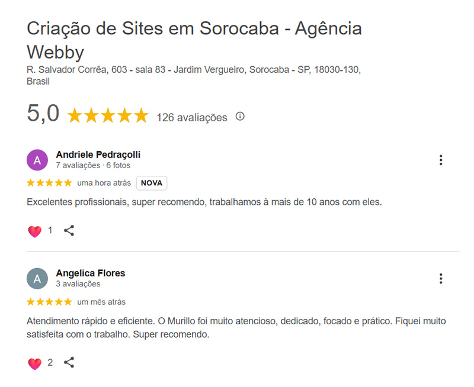Click the NOVA badge on the recent review
Image resolution: width=474 pixels, height=387 pixels.
pyautogui.click(x=151, y=183)
